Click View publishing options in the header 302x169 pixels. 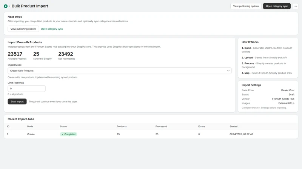pyautogui.click(x=246, y=6)
